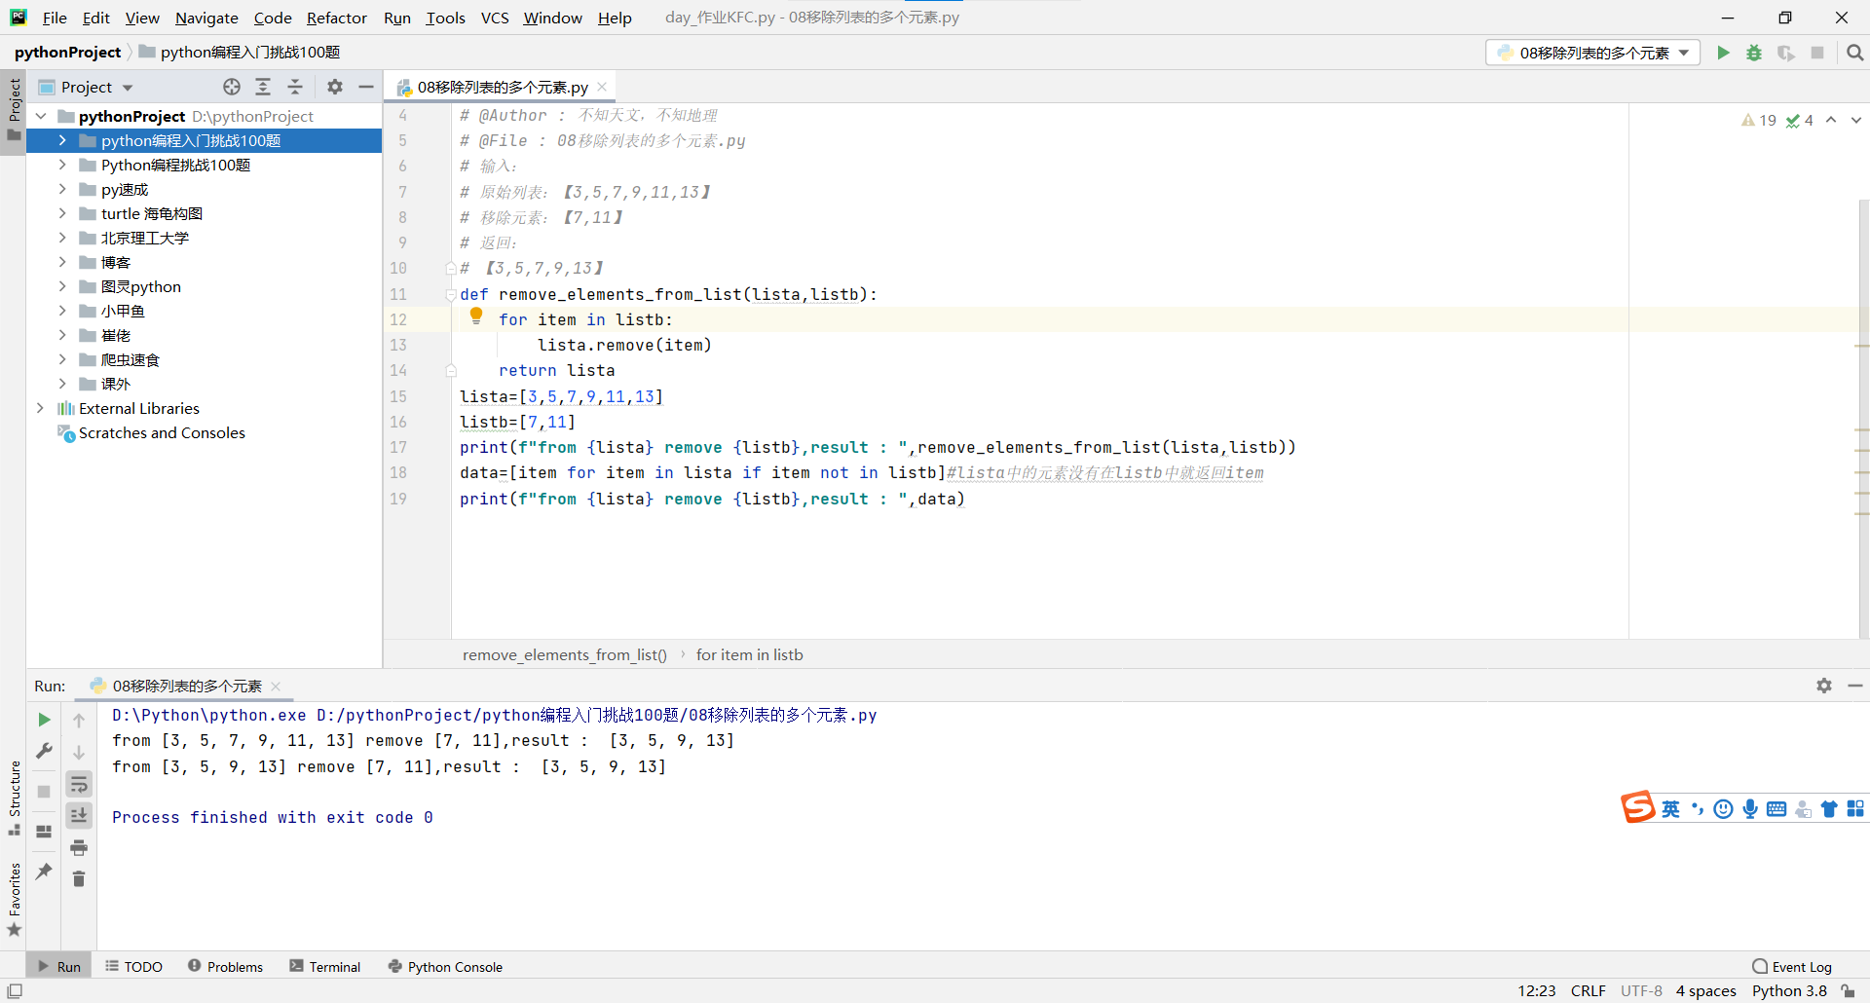This screenshot has width=1870, height=1003.
Task: Open the File menu
Action: tap(55, 18)
